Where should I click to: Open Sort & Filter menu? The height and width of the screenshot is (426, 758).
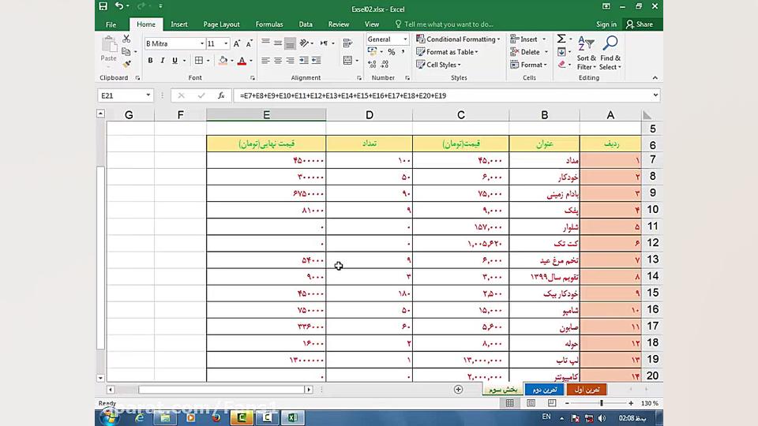pyautogui.click(x=586, y=53)
